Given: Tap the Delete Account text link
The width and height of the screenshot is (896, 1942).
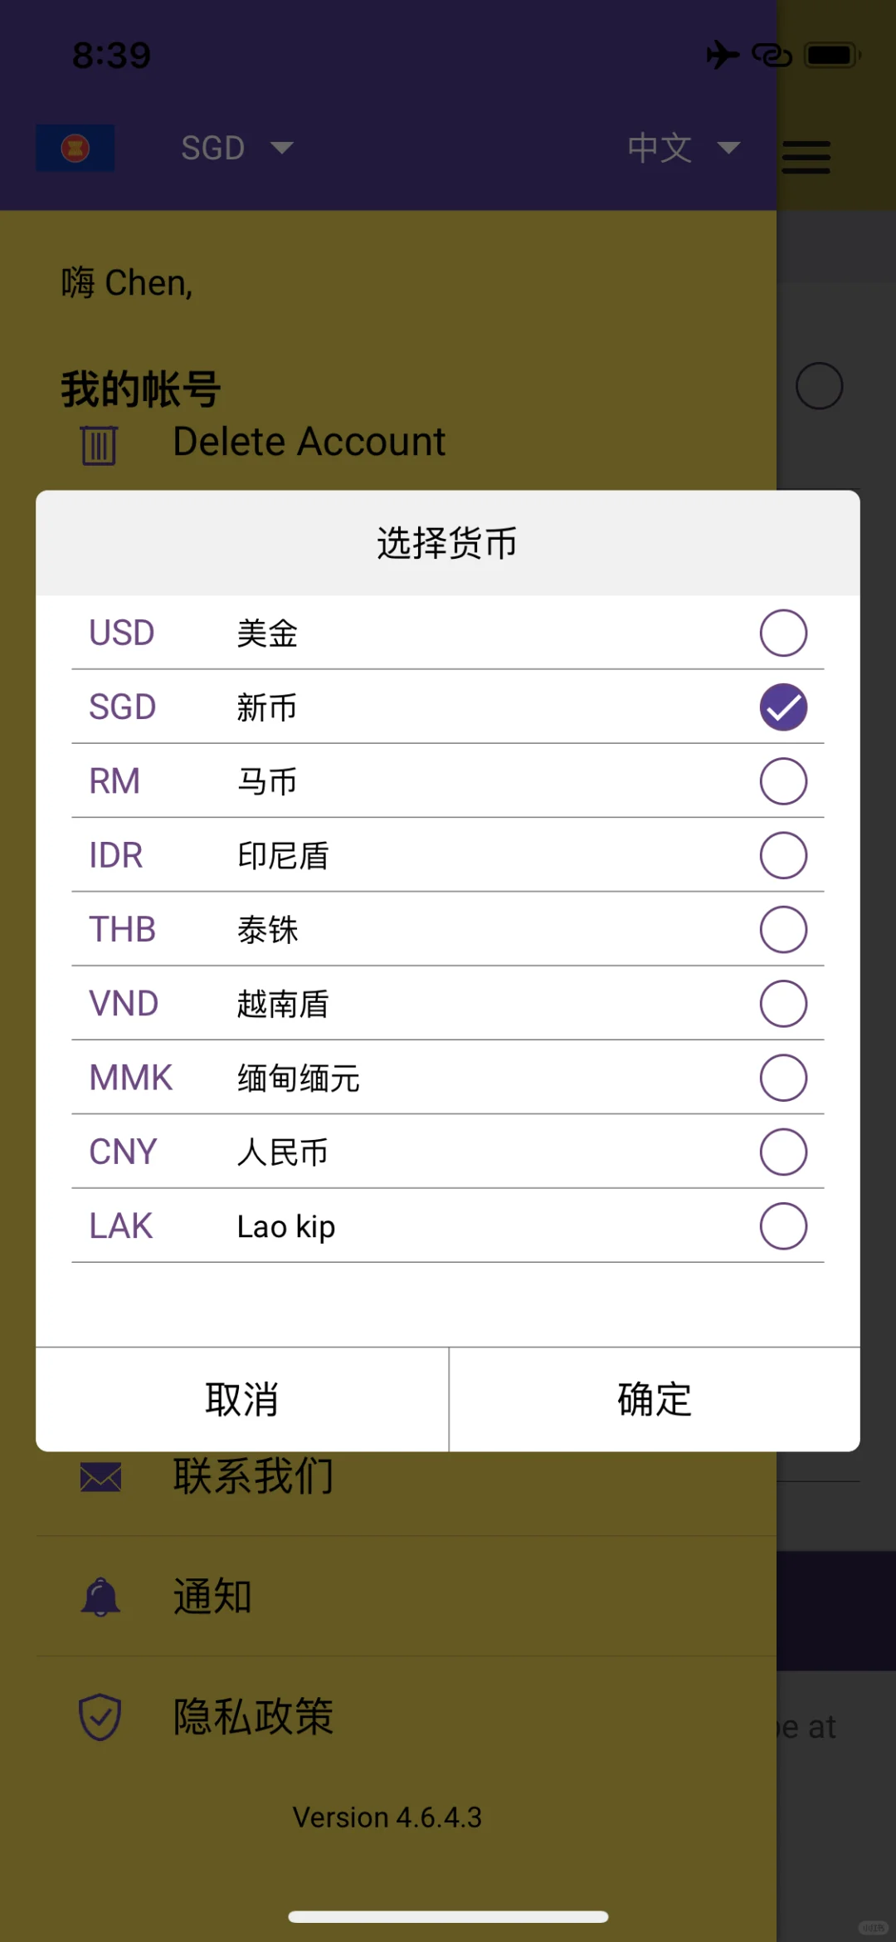Looking at the screenshot, I should pos(309,442).
